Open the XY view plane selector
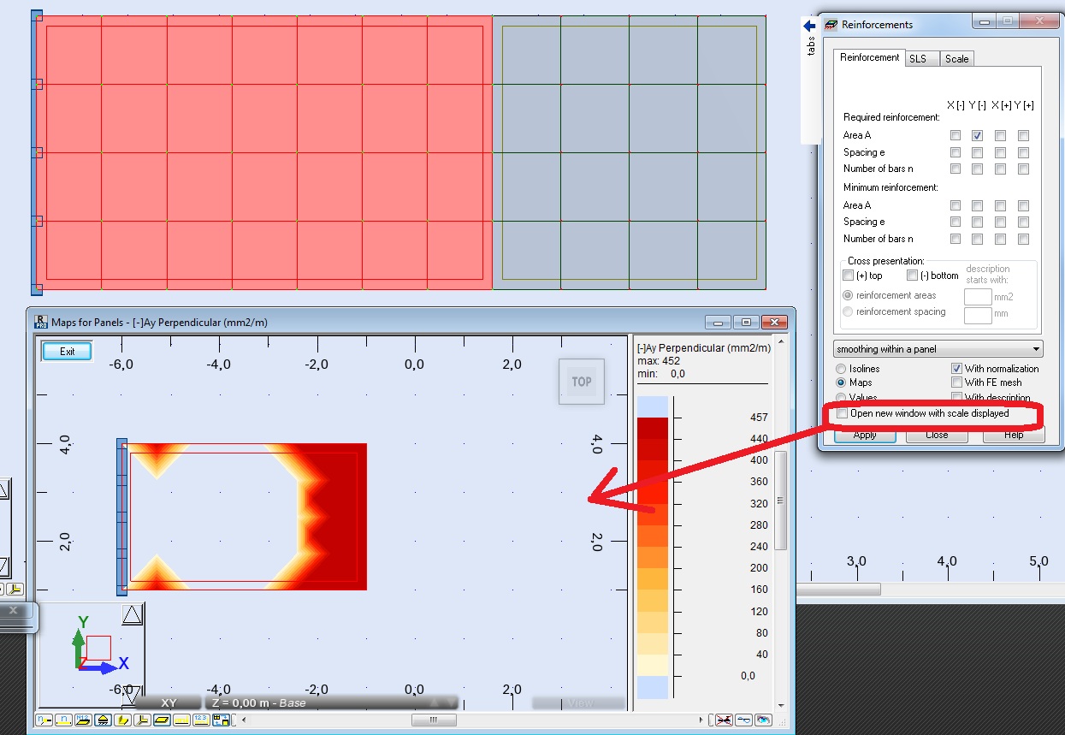1065x735 pixels. click(169, 702)
